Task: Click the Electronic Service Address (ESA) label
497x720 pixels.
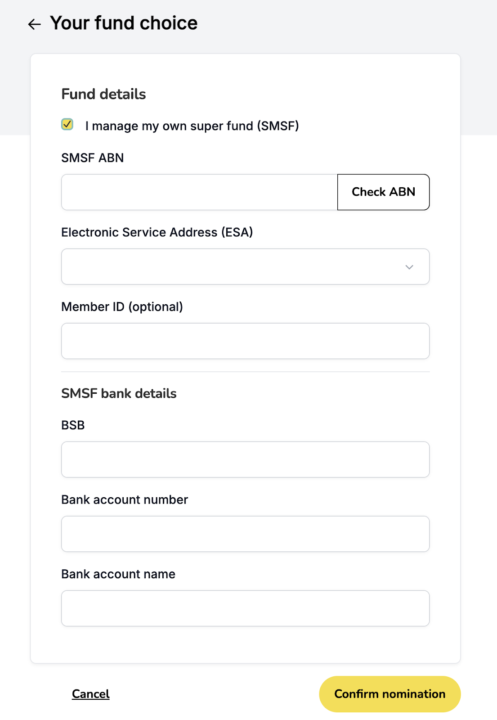Action: (x=157, y=232)
